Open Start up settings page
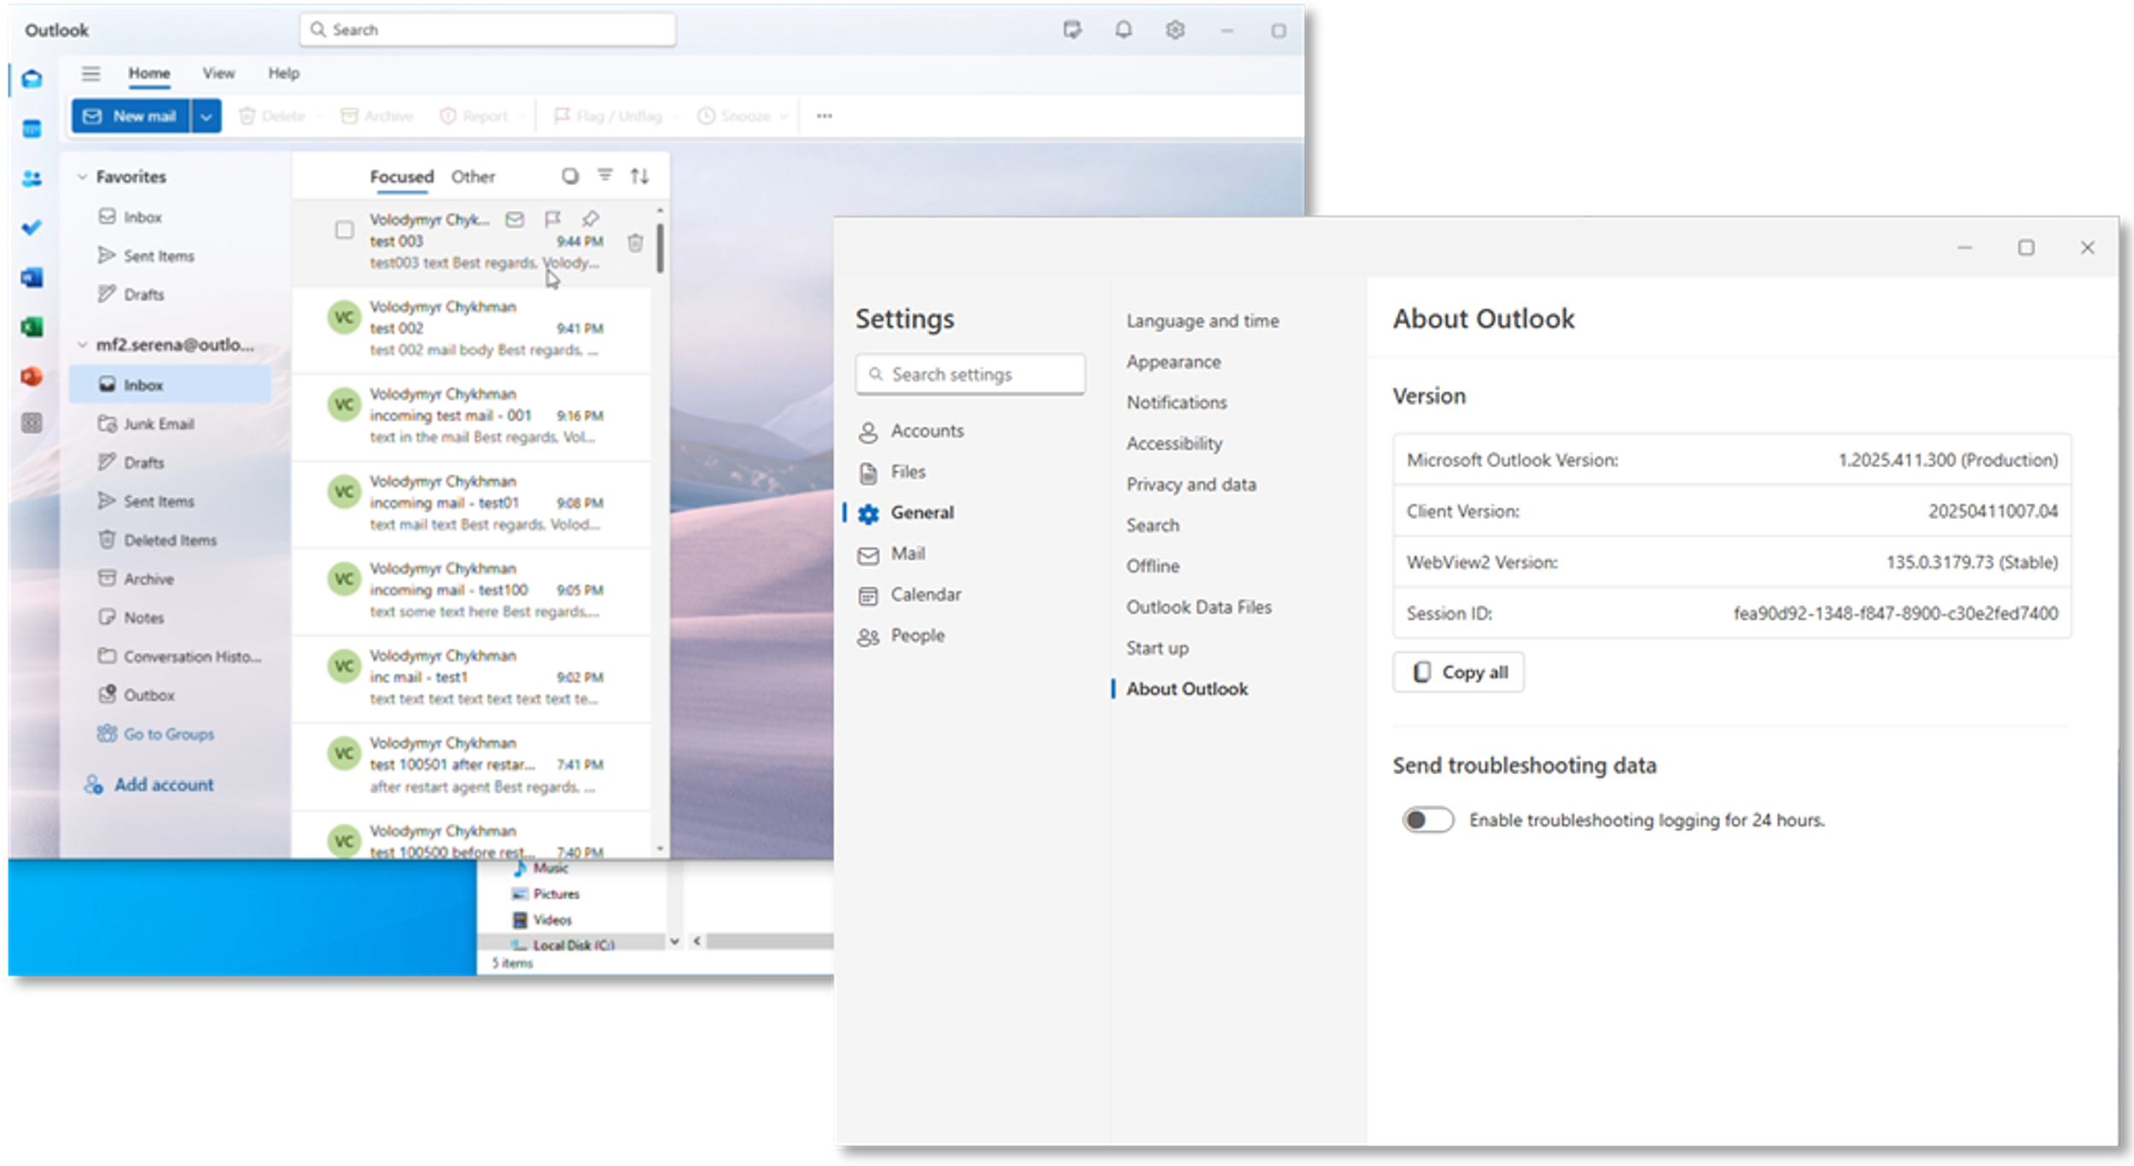 point(1157,648)
